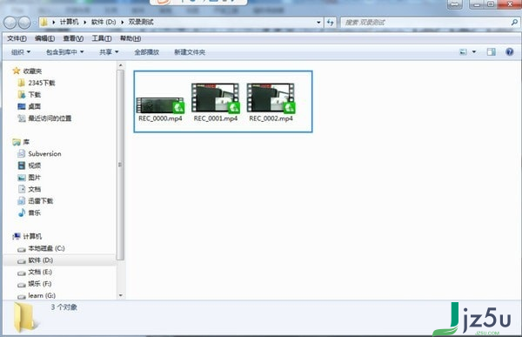Screen dimensions: 522x337
Task: Go to 桌面 in sidebar
Action: tap(29, 106)
